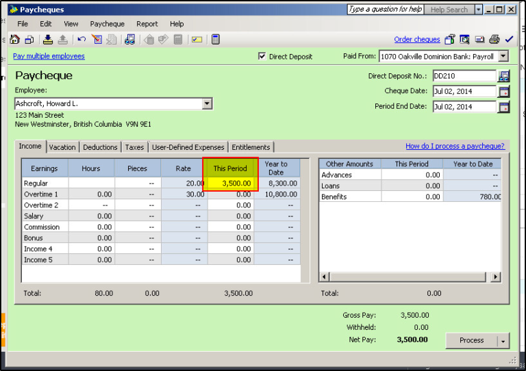Click Other Amounts scrollbar right arrow
This screenshot has height=371, width=526.
495,277
